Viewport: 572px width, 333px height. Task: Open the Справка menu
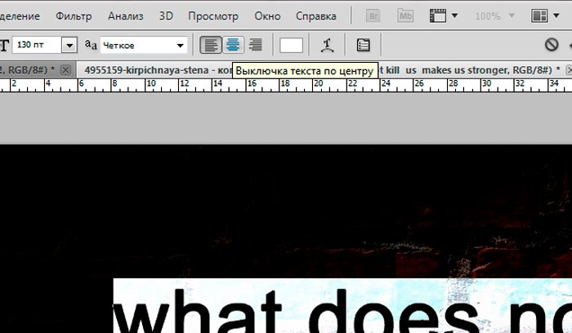point(315,16)
